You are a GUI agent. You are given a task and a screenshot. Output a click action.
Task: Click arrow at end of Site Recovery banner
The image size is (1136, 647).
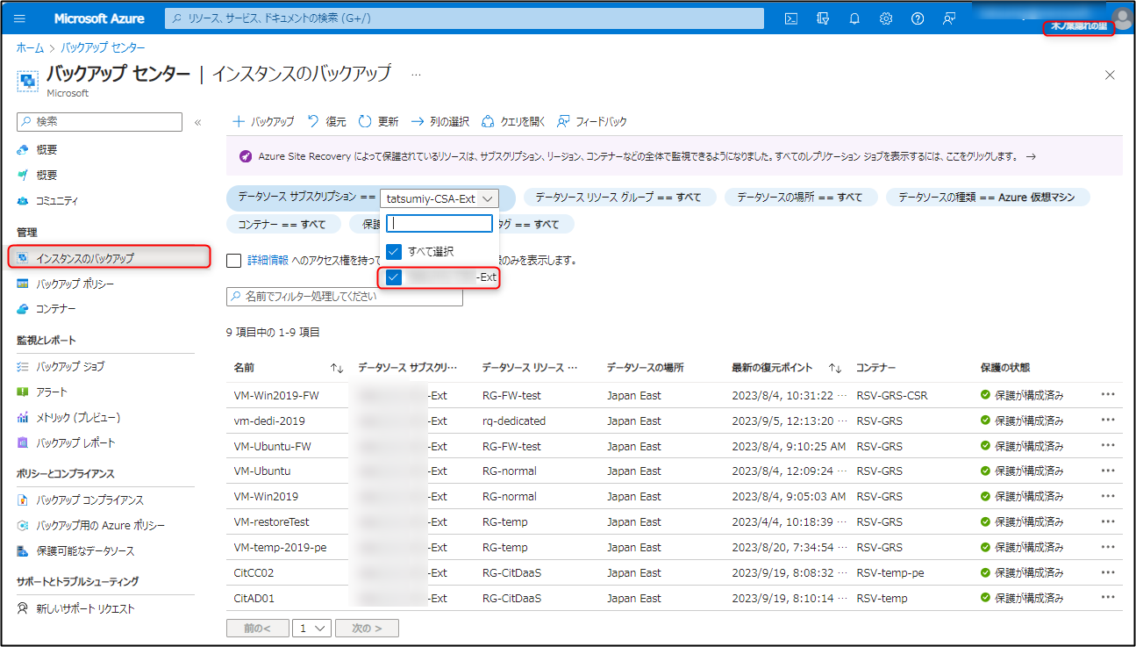1031,156
